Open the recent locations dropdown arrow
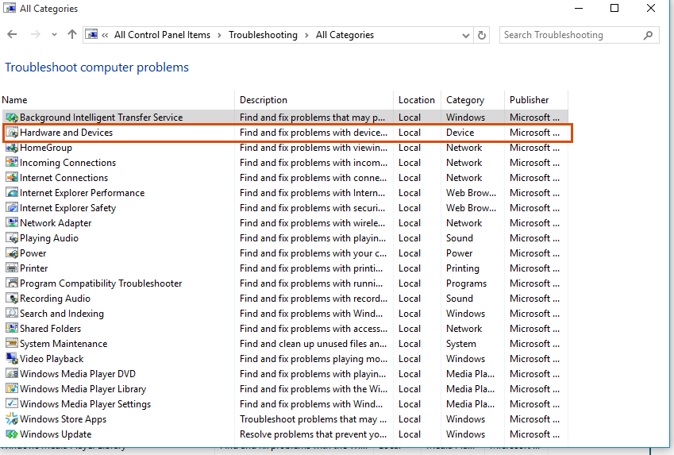 54,34
